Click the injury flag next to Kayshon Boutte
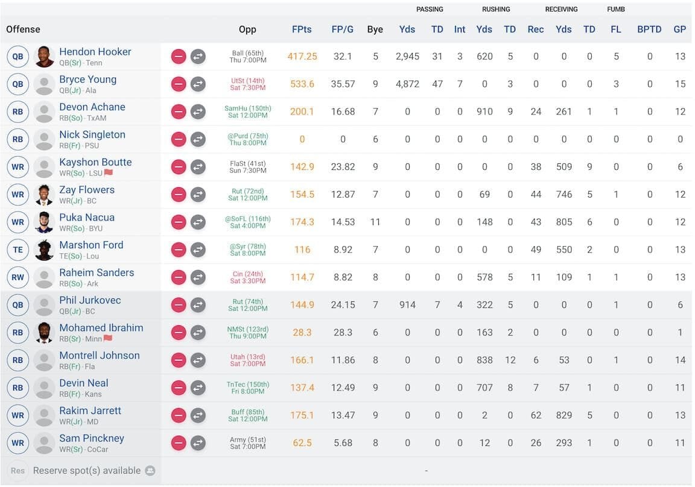 (109, 172)
